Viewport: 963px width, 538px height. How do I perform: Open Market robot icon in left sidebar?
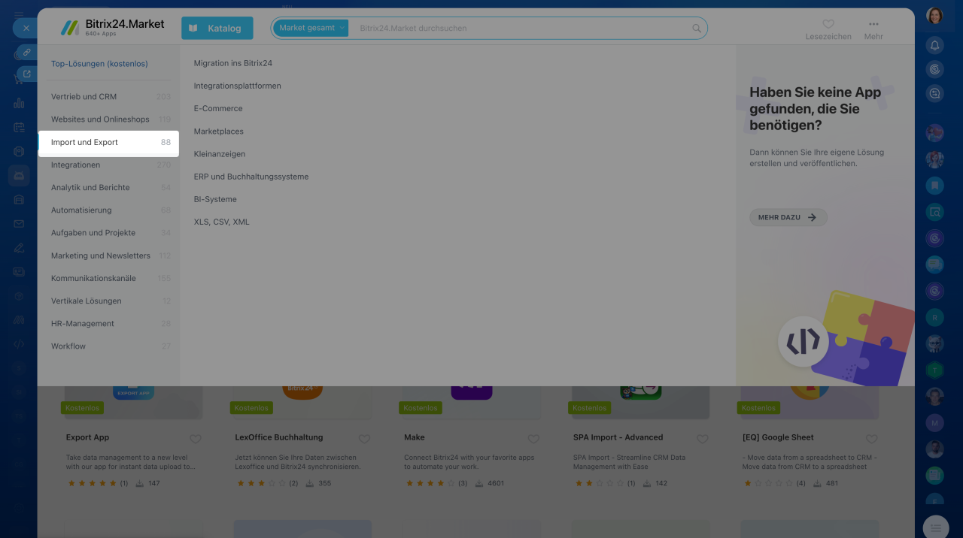point(19,176)
